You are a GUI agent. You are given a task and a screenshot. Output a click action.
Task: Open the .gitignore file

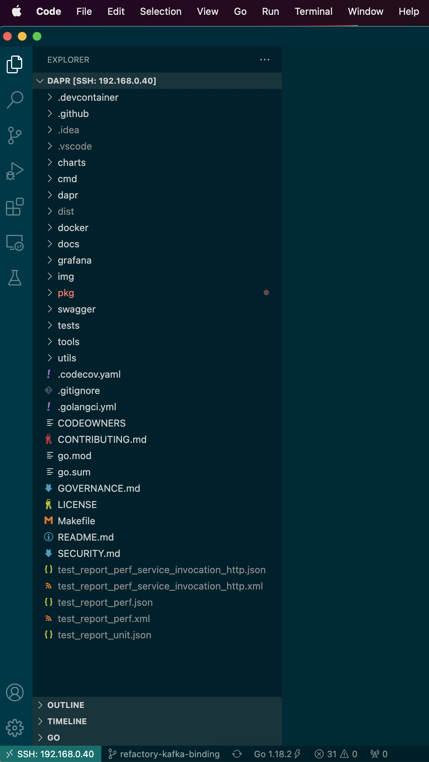[x=157, y=391]
